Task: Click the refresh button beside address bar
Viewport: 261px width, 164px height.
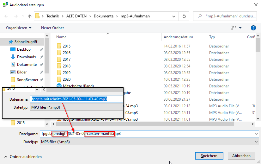Action: point(184,16)
